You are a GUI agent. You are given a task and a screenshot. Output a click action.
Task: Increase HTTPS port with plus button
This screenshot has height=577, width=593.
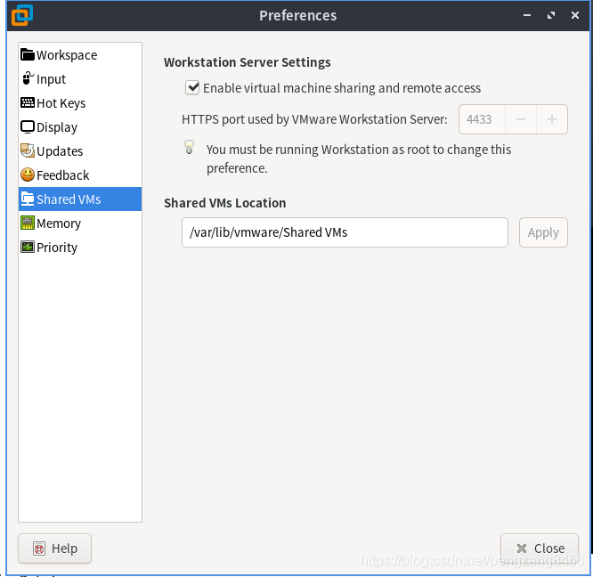[x=552, y=119]
